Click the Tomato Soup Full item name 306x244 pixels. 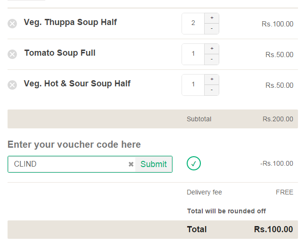click(x=60, y=53)
